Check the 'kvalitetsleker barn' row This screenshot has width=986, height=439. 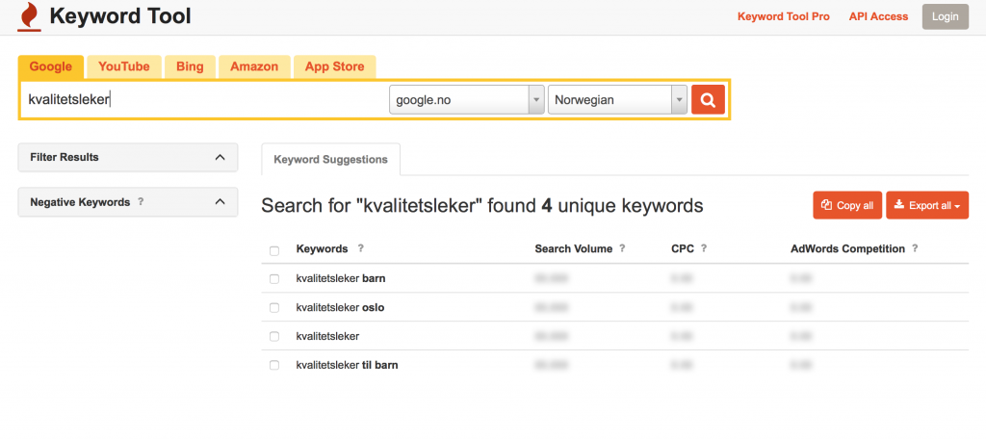274,279
